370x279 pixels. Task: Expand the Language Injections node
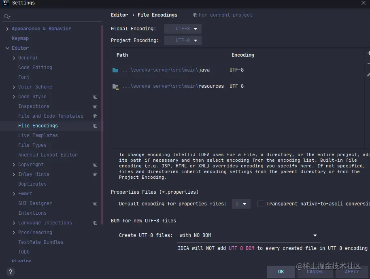pos(14,223)
